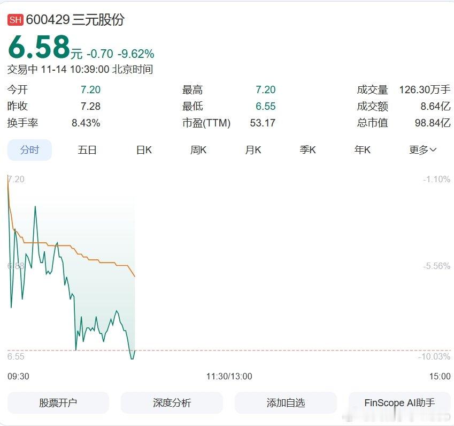Click the price change value -0.70
This screenshot has height=426, width=454.
click(x=100, y=54)
